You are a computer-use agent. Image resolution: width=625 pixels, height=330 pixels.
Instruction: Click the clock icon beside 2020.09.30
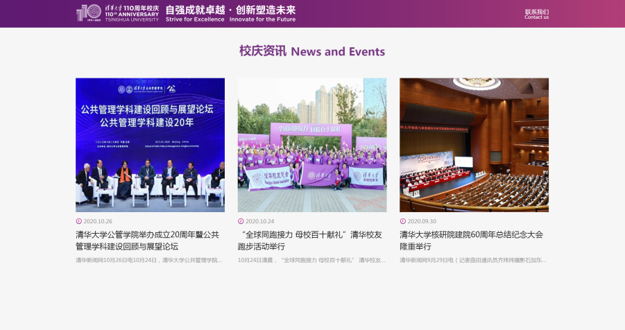click(x=402, y=221)
